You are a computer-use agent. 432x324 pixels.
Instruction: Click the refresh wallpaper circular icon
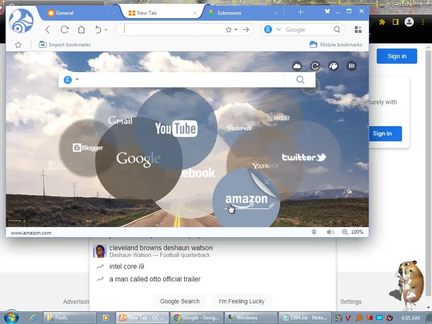(x=315, y=66)
